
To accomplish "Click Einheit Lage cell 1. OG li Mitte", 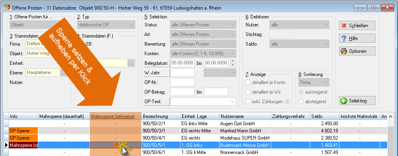I will tap(200, 152).
